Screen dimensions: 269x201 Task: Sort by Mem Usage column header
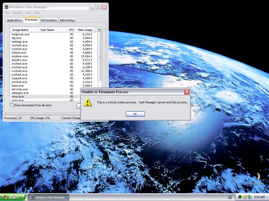click(85, 30)
